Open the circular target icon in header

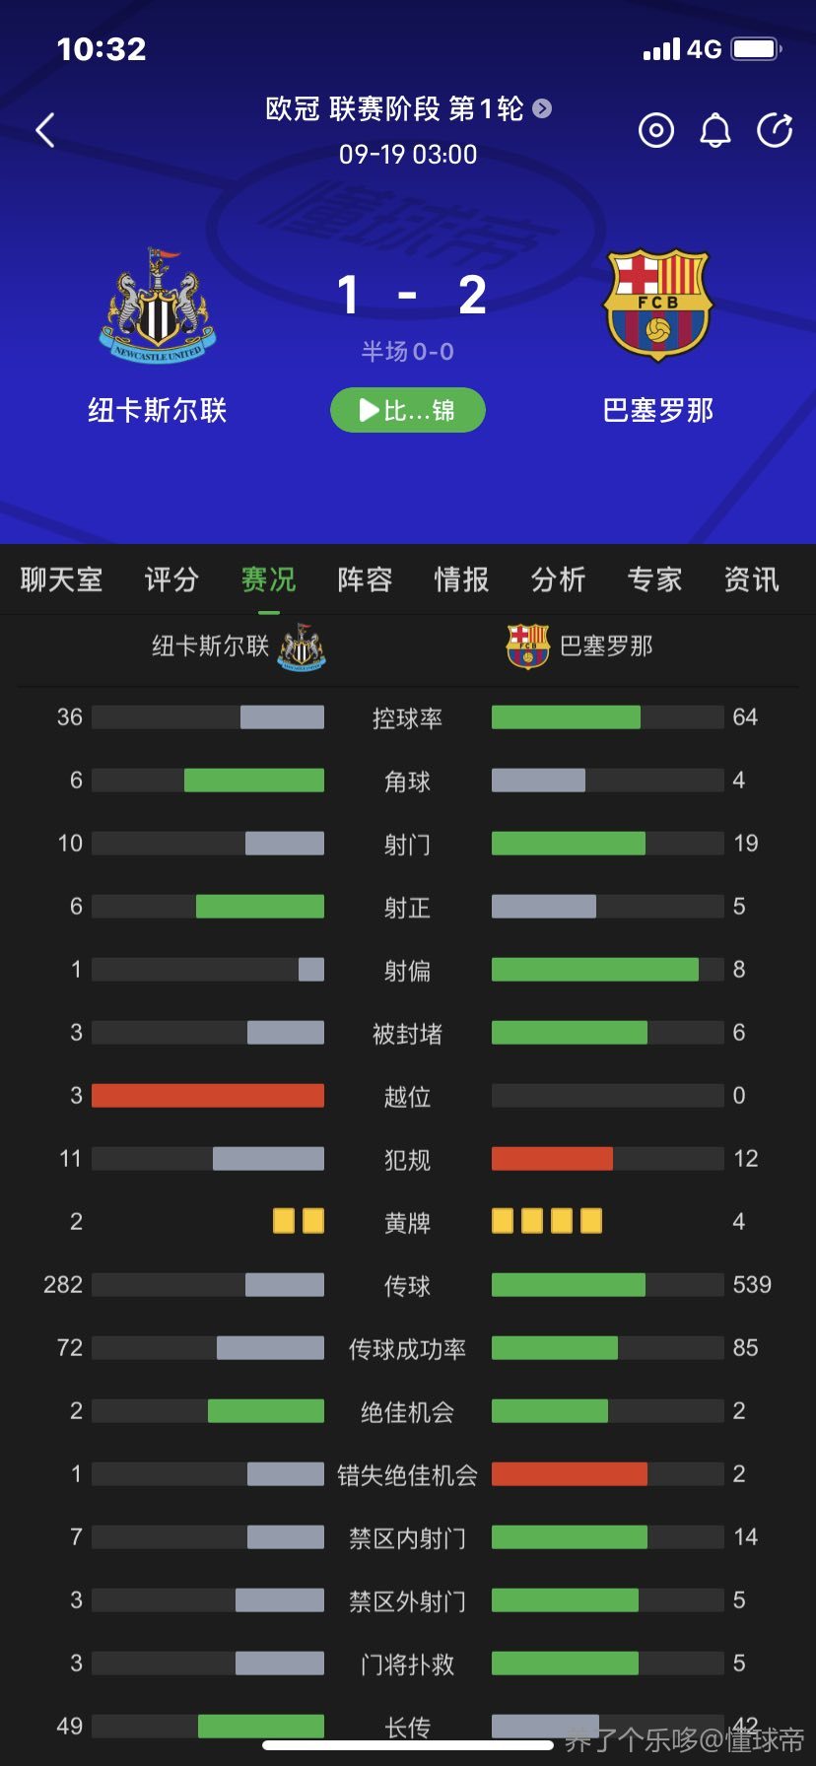[656, 130]
